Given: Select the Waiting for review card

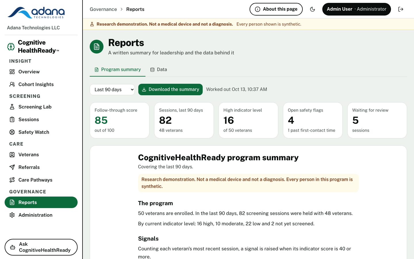Looking at the screenshot, I should coord(377,120).
